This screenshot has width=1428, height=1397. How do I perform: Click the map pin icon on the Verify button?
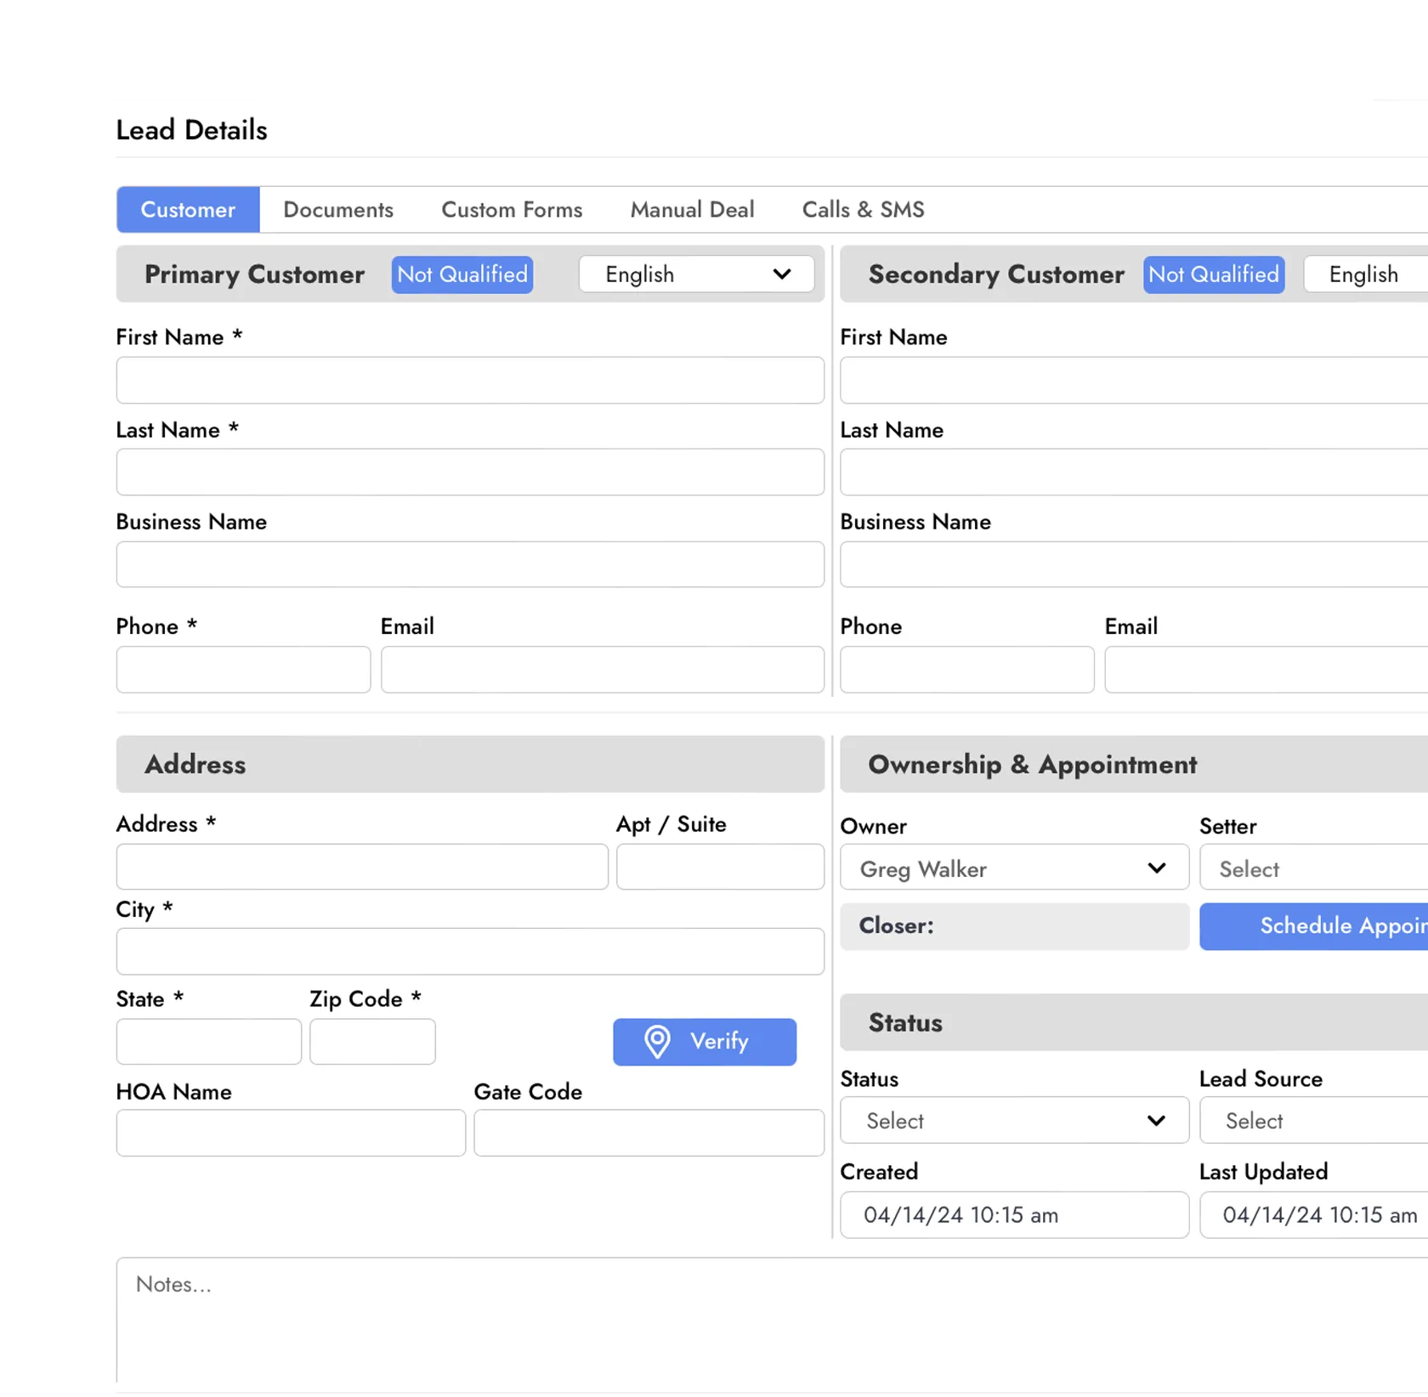pos(658,1041)
